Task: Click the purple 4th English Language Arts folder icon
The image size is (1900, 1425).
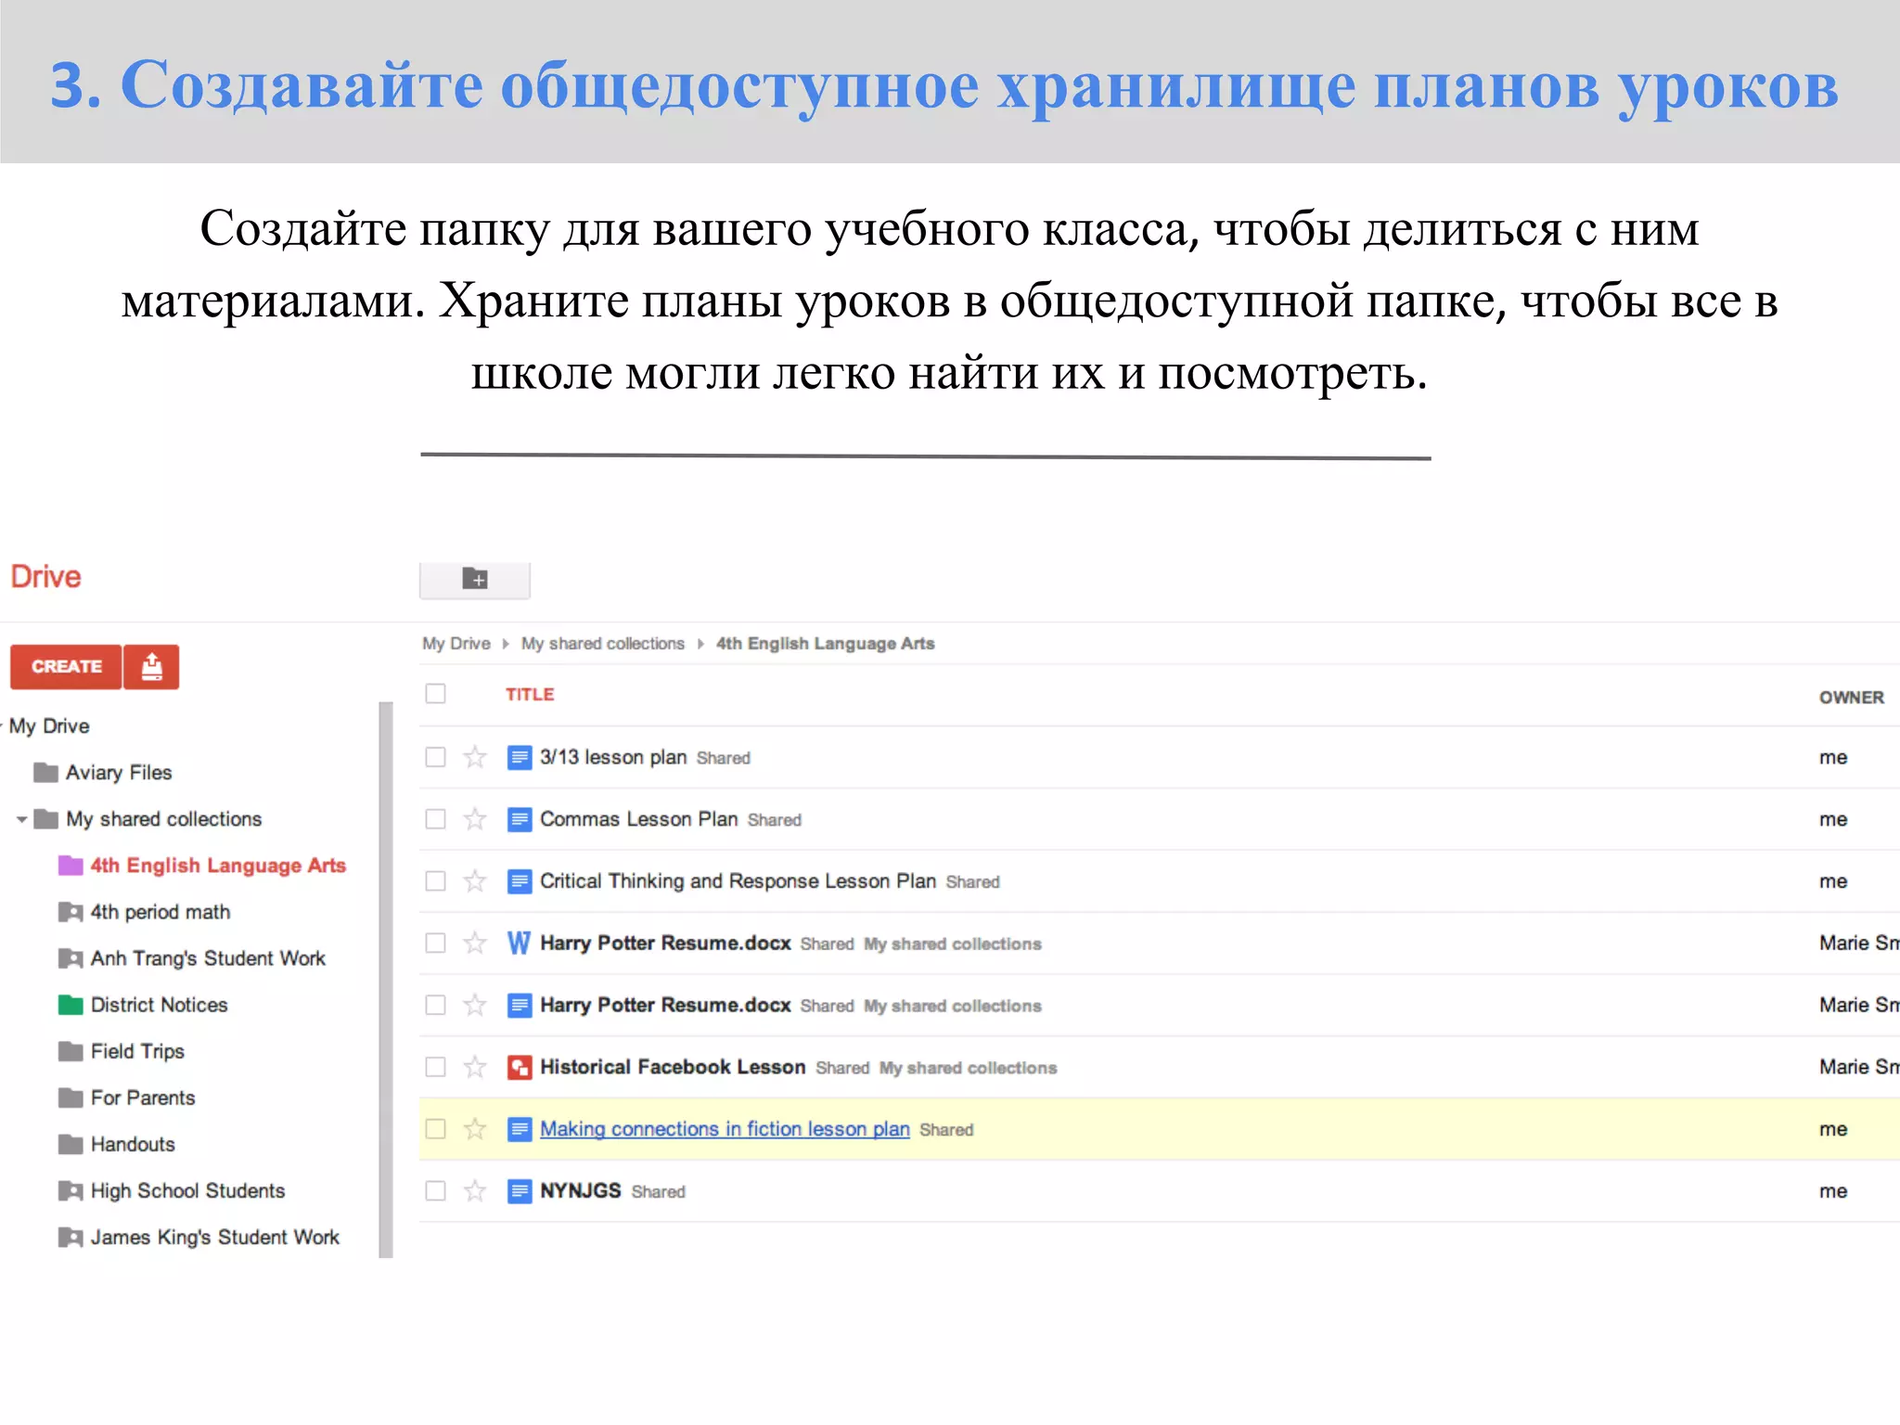Action: click(71, 865)
